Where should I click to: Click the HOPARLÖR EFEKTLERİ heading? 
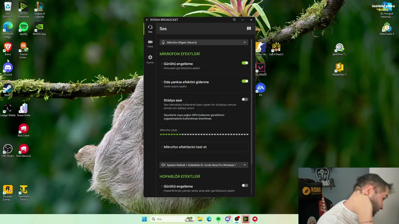coord(180,176)
